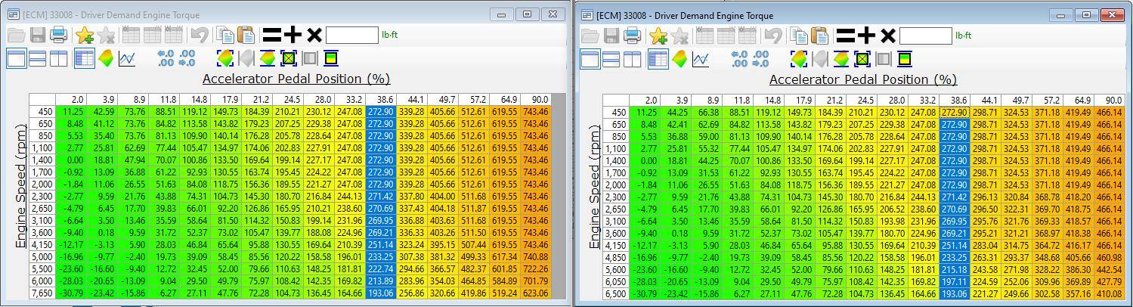This screenshot has width=1133, height=307.
Task: Show 2D line graph in right window
Action: [701, 59]
